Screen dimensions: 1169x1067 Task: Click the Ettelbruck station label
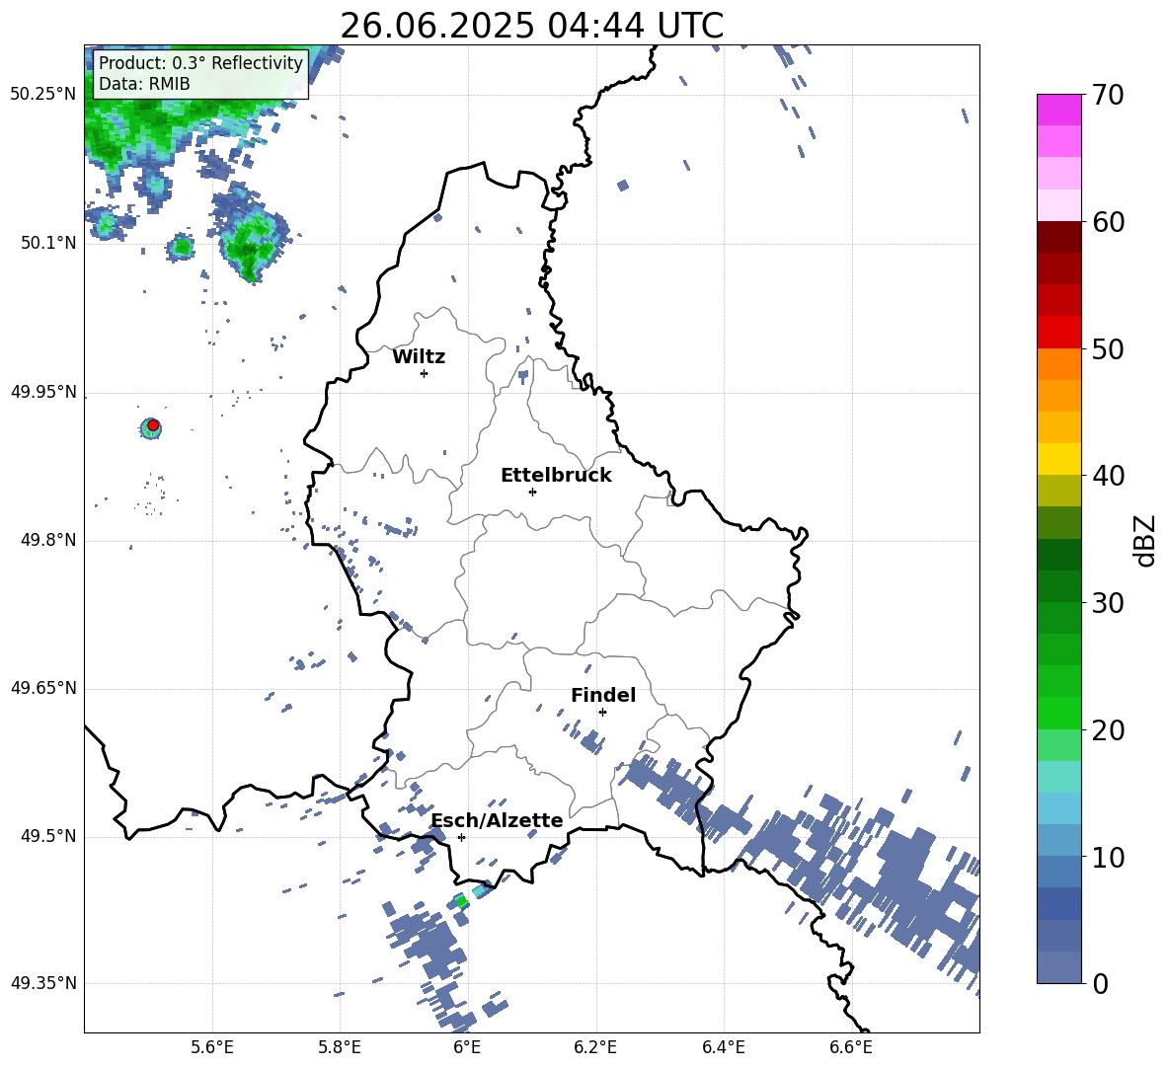(x=556, y=476)
